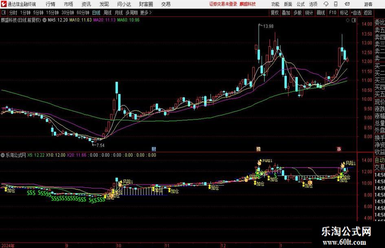Click the 统计 statistics toolbar button
Image resolution: width=385 pixels, height=248 pixels.
coord(309,13)
